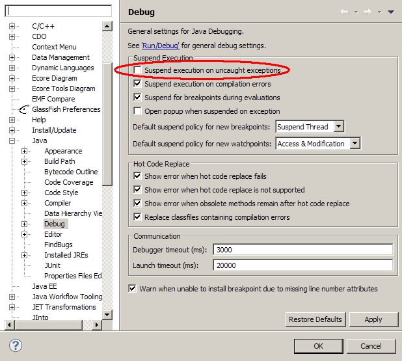Select the EMF Compare tree item
This screenshot has height=361, width=402.
tap(53, 99)
